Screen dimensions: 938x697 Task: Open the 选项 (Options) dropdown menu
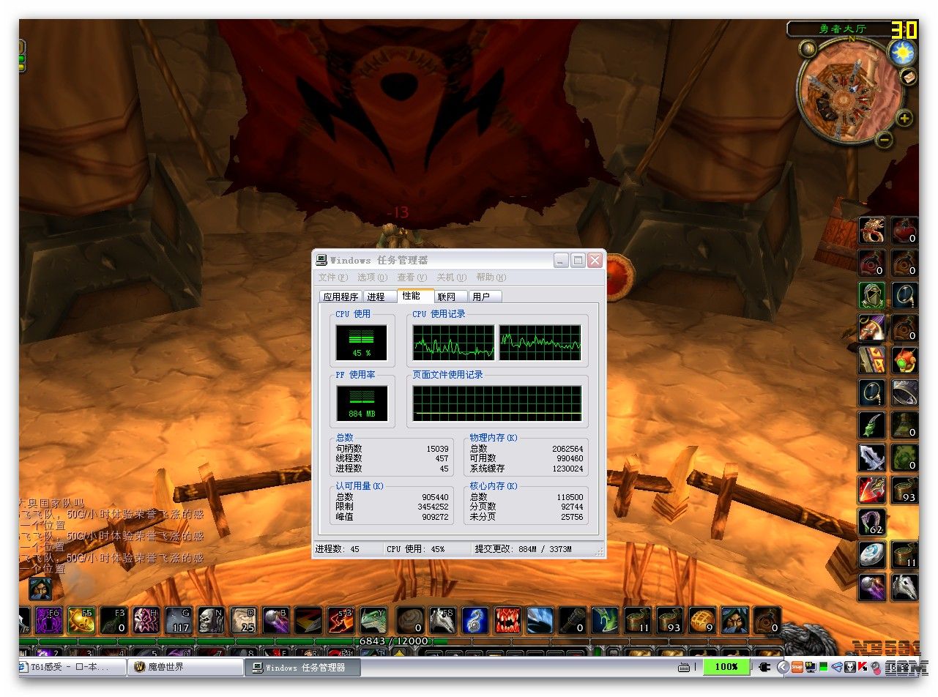[372, 277]
